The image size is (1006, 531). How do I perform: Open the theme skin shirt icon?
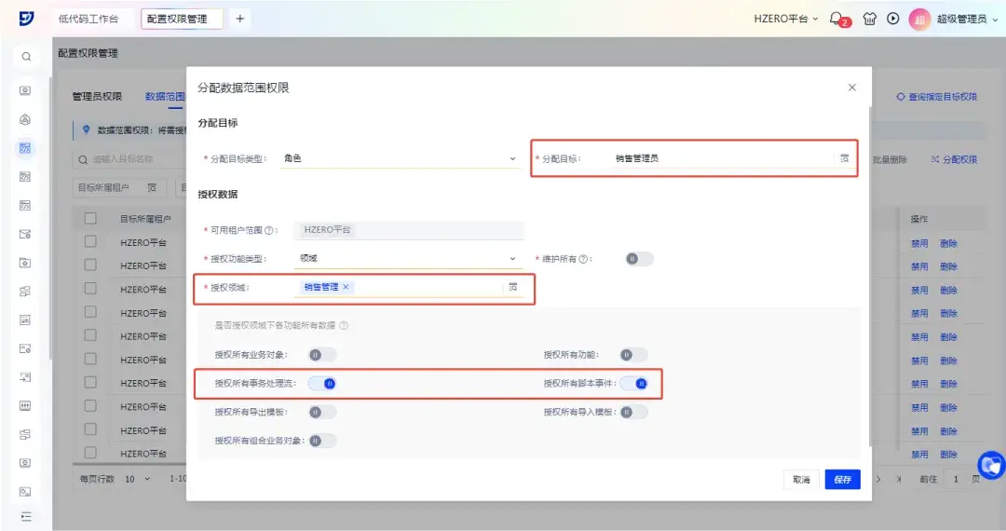869,19
